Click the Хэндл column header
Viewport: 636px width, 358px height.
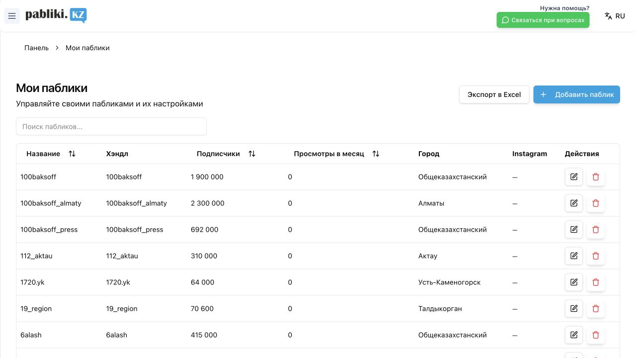coord(117,154)
